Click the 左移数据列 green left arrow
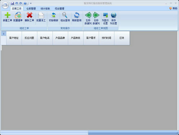Viewport: 179px width, 135px height. 88,15
